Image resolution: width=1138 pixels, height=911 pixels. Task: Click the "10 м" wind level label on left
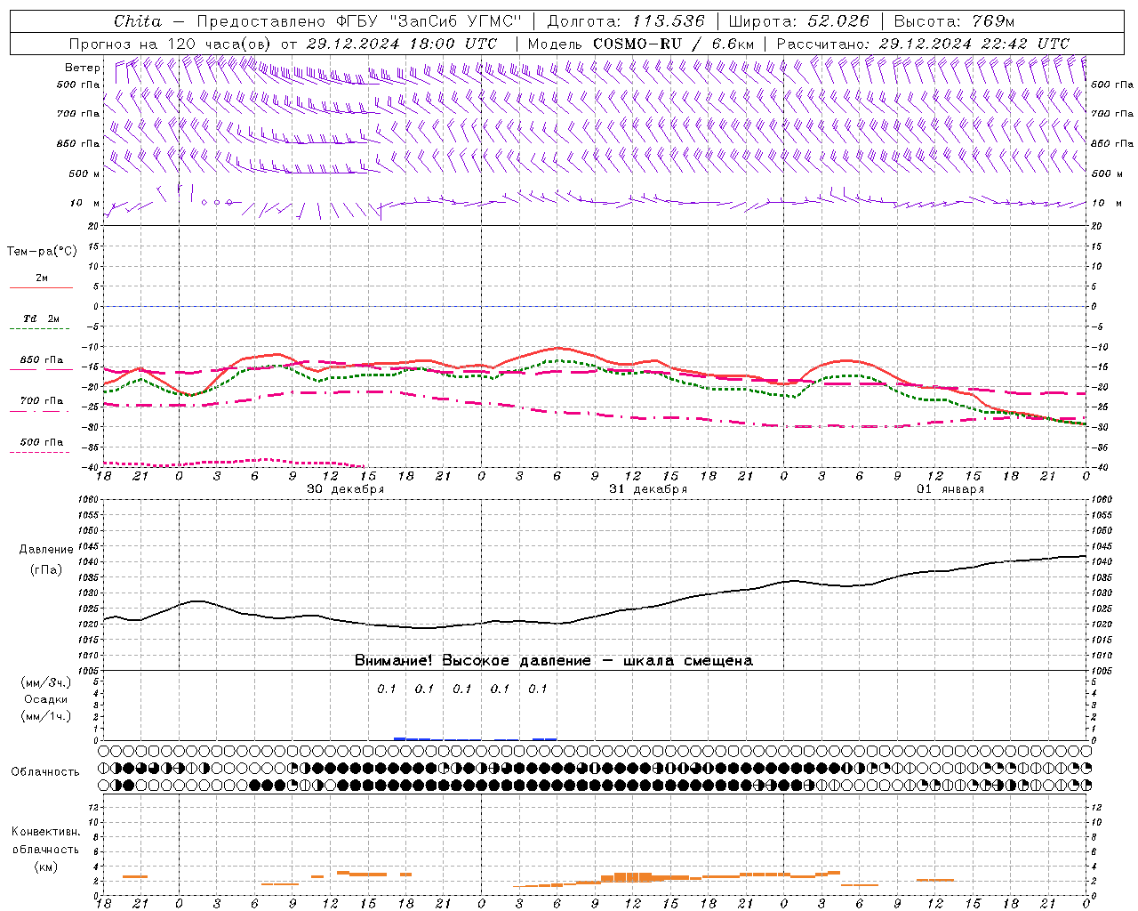pos(84,204)
